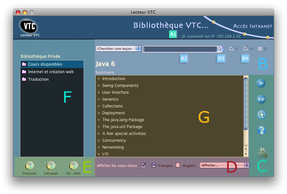The height and width of the screenshot is (194, 287).
Task: Select the CD - DVD source disc icon
Action: click(73, 166)
